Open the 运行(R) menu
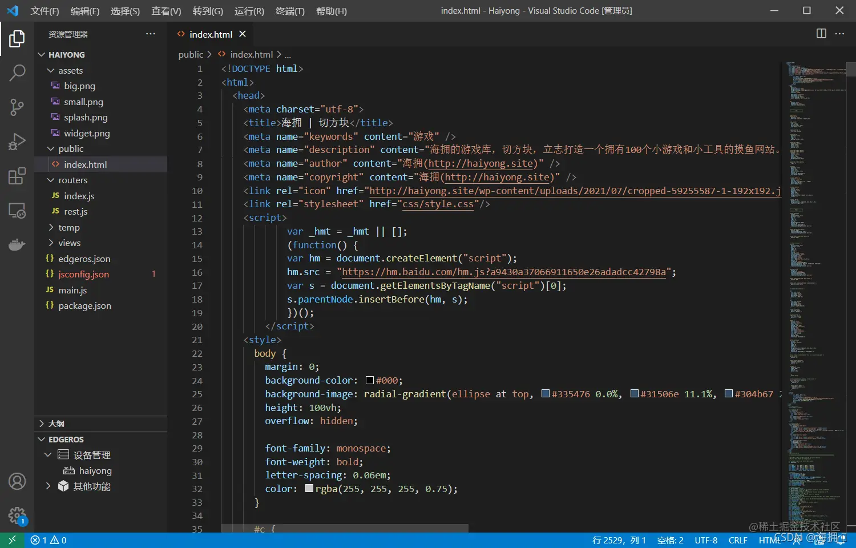This screenshot has width=856, height=548. pyautogui.click(x=249, y=11)
